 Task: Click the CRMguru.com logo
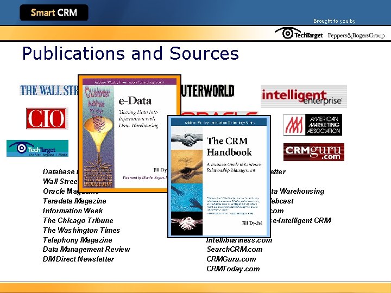click(314, 152)
